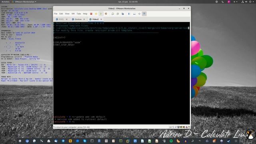Open the Activités overview
The height and width of the screenshot is (144, 256).
point(6,2)
